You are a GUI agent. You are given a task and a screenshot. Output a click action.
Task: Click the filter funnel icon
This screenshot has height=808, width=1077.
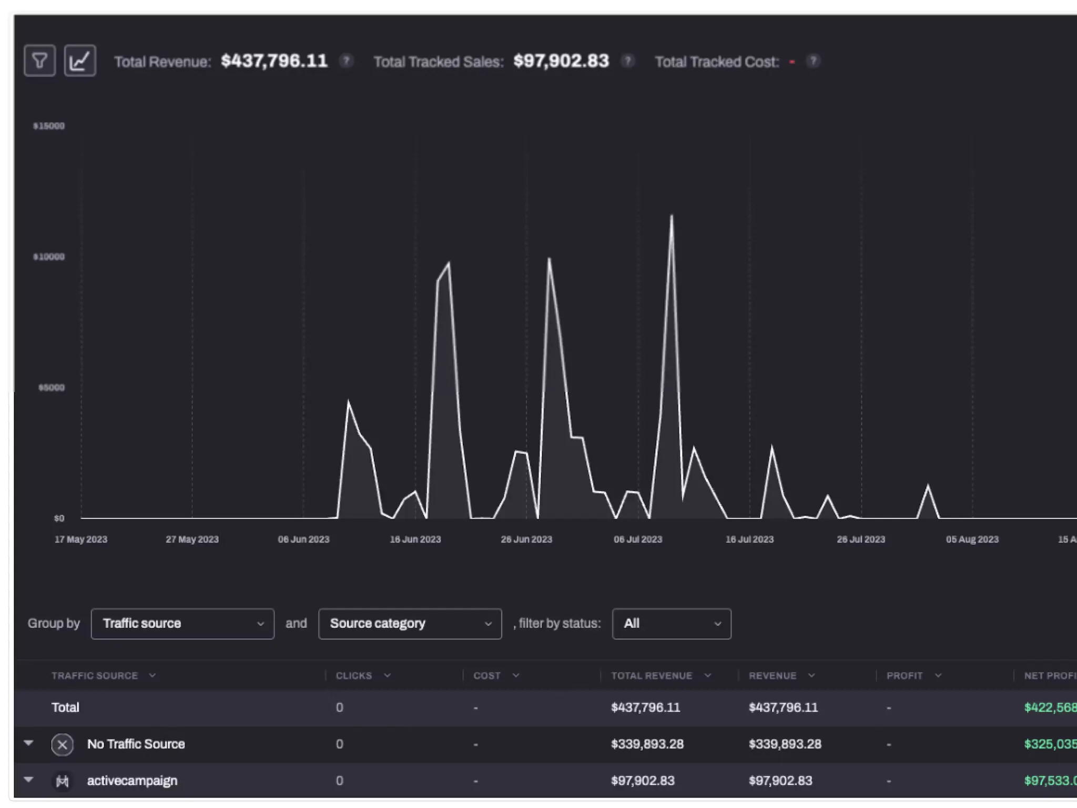[39, 61]
